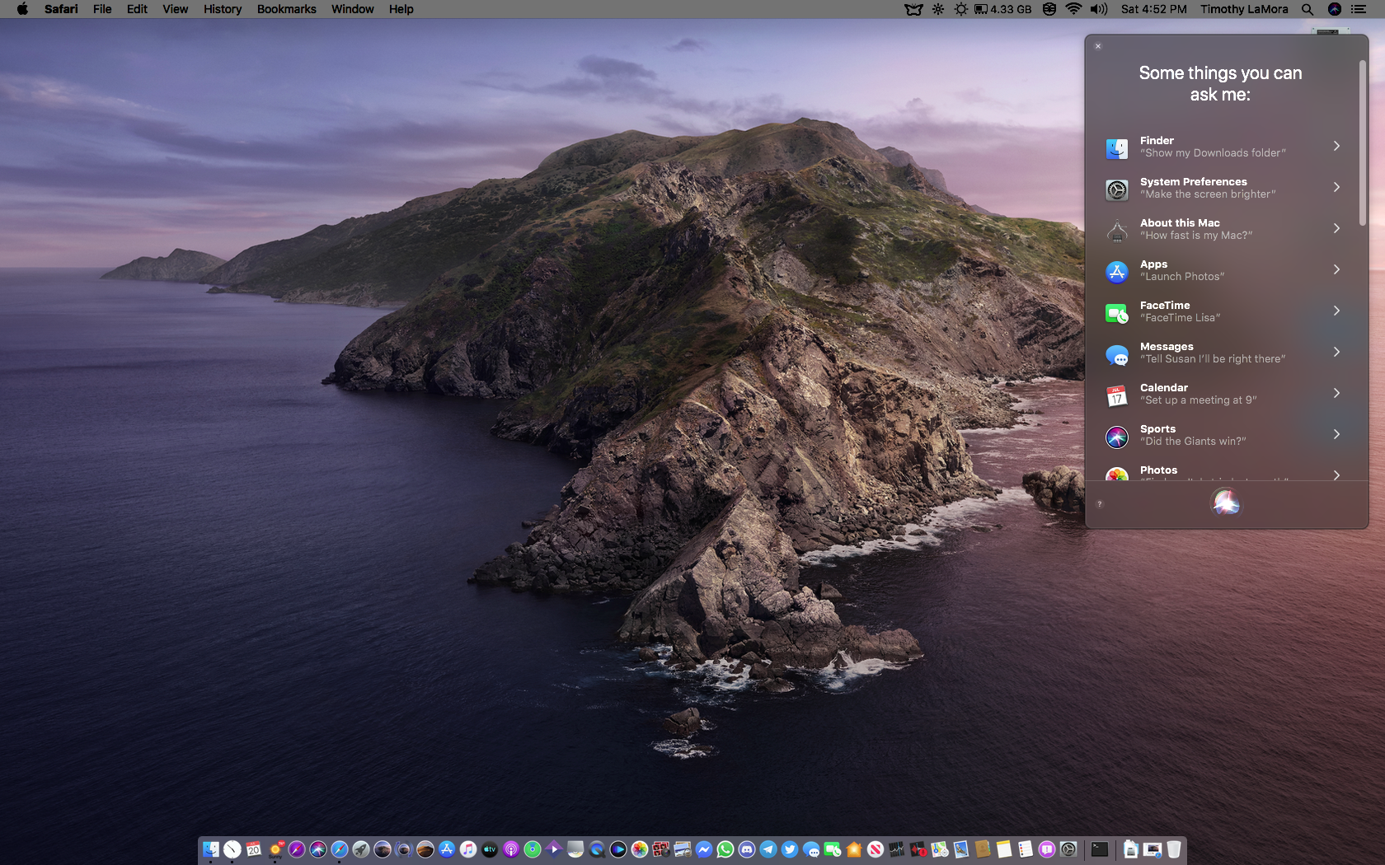Open the volume control in menu bar
The height and width of the screenshot is (865, 1385).
coord(1098,9)
